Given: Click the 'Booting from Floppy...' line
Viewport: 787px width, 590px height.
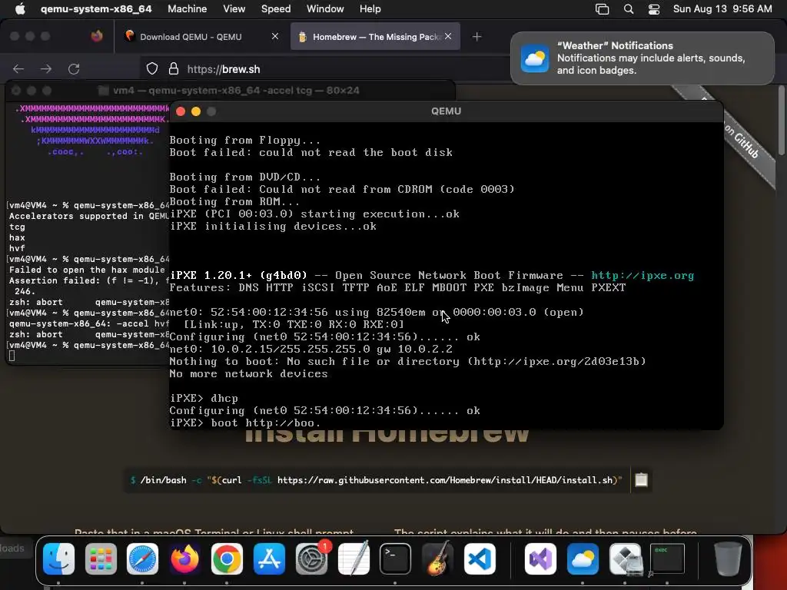Looking at the screenshot, I should 245,141.
